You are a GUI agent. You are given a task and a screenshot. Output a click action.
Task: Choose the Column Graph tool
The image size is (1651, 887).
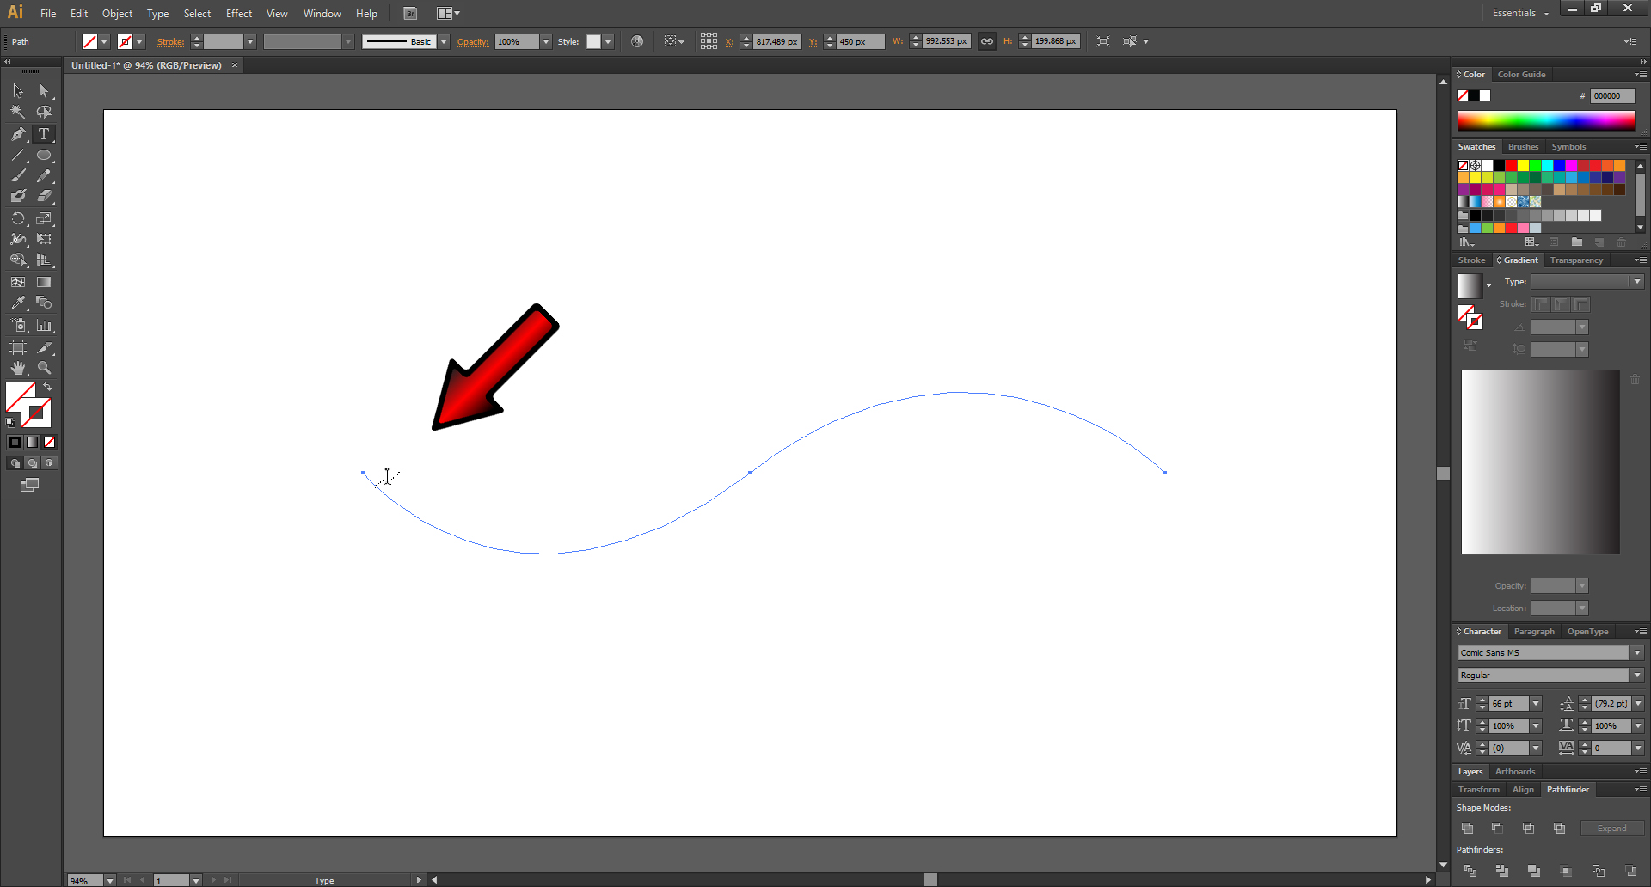[44, 326]
